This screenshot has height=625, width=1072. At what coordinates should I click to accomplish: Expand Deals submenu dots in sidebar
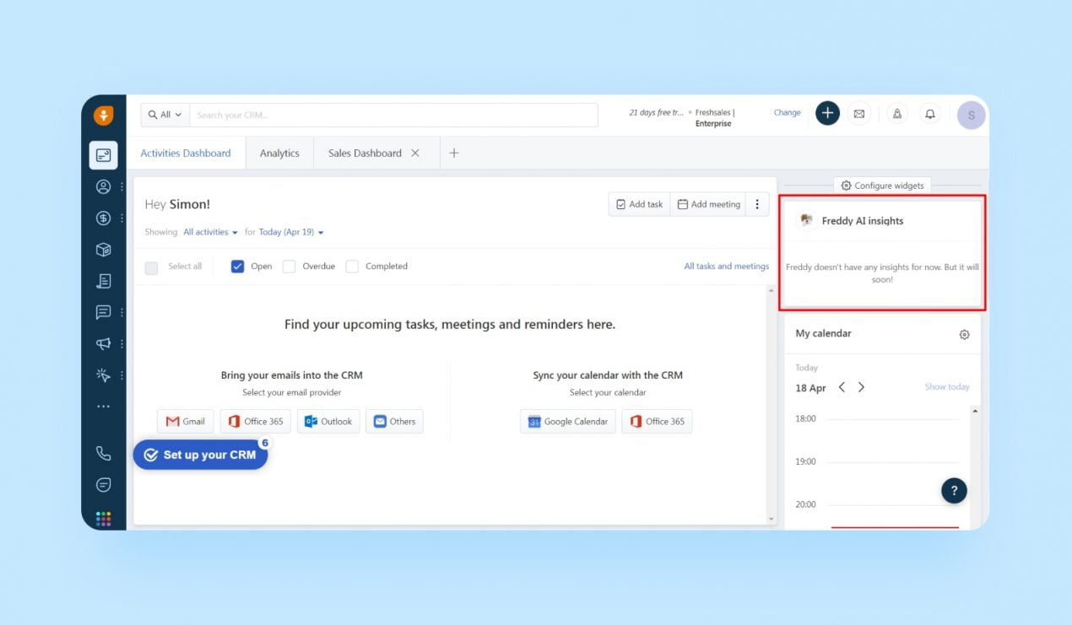122,218
